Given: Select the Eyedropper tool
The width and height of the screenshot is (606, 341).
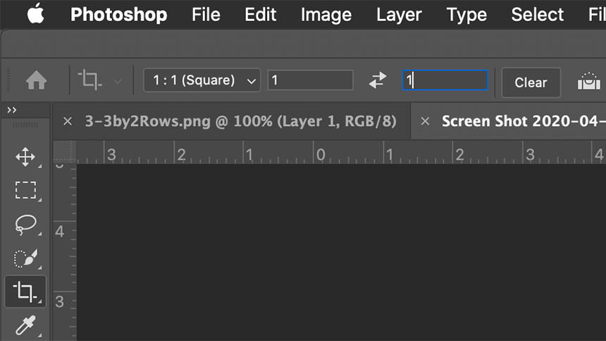Looking at the screenshot, I should [25, 325].
